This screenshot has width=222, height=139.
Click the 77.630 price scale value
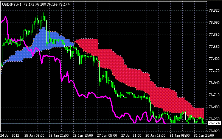(214, 46)
